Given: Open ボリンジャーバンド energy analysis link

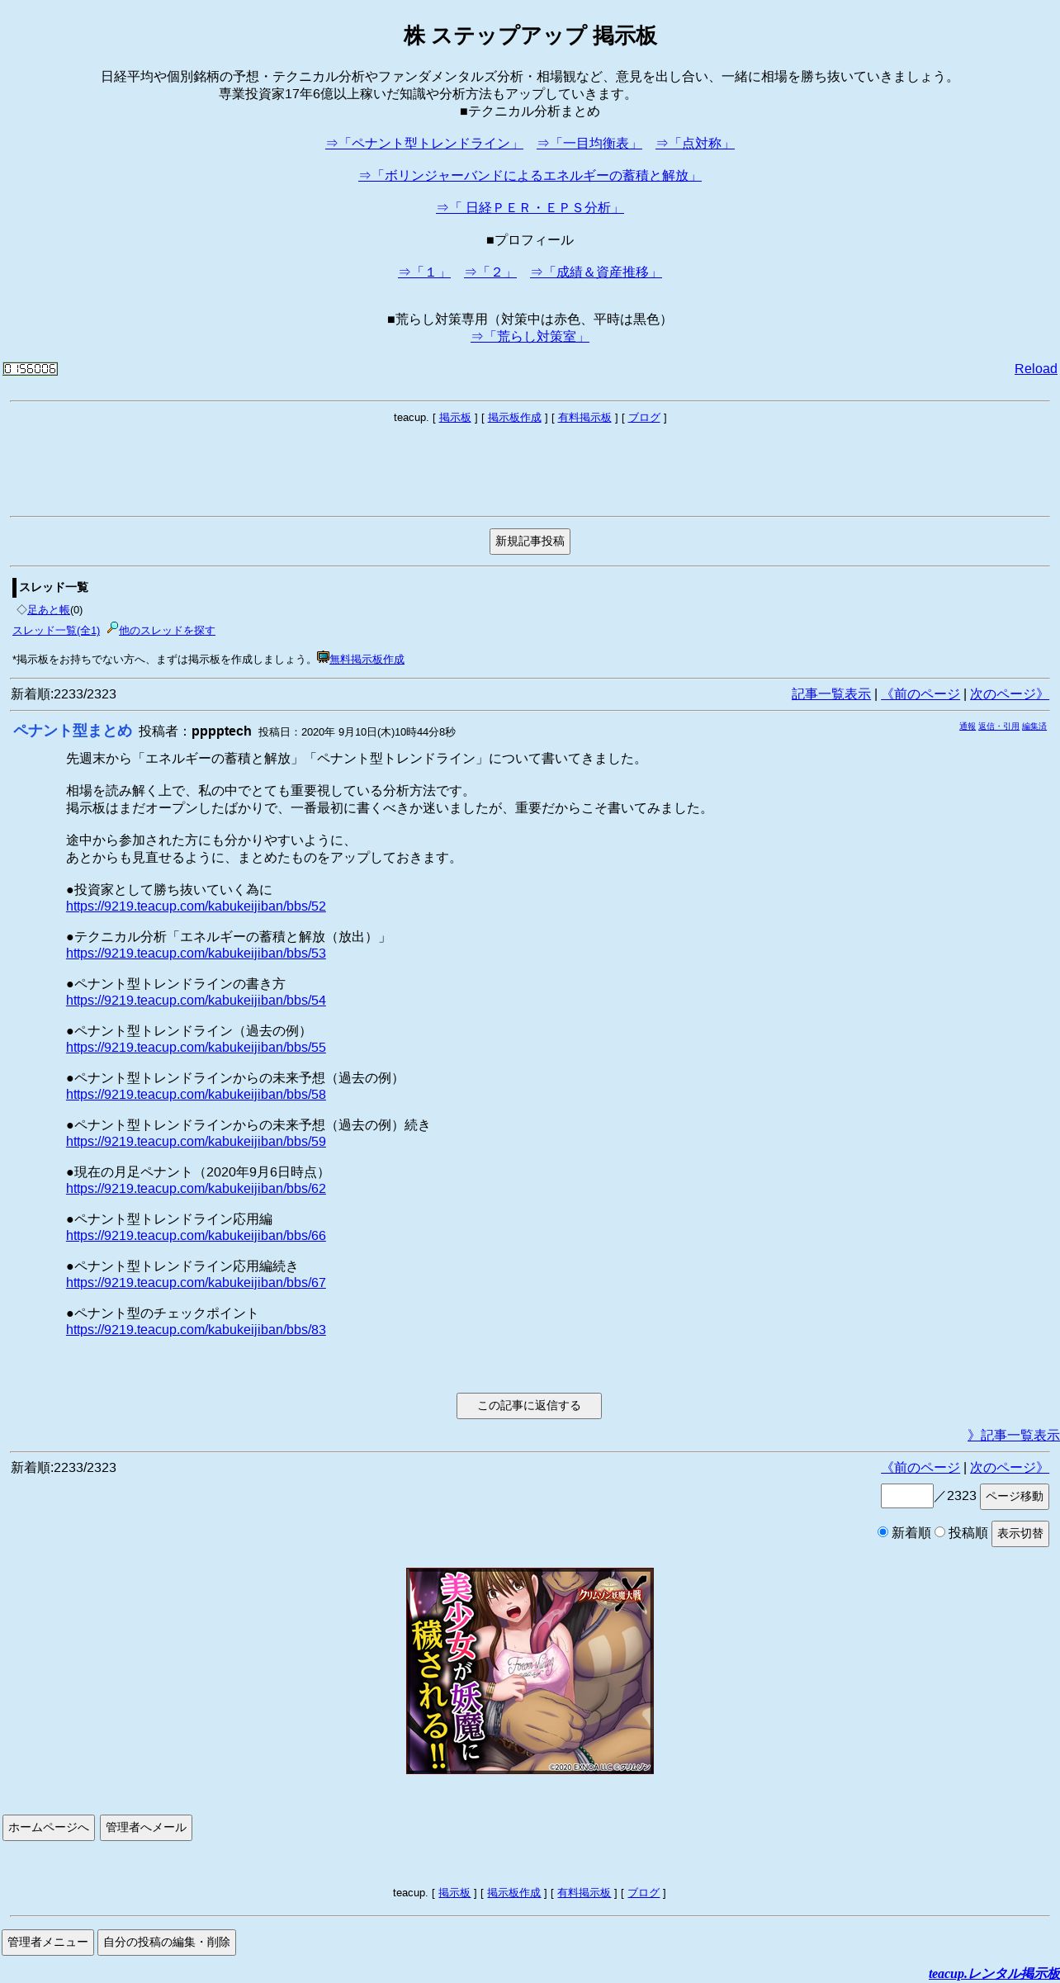Looking at the screenshot, I should click(x=530, y=176).
